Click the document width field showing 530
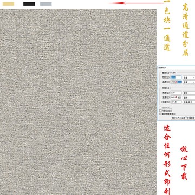 [x=176, y=93]
